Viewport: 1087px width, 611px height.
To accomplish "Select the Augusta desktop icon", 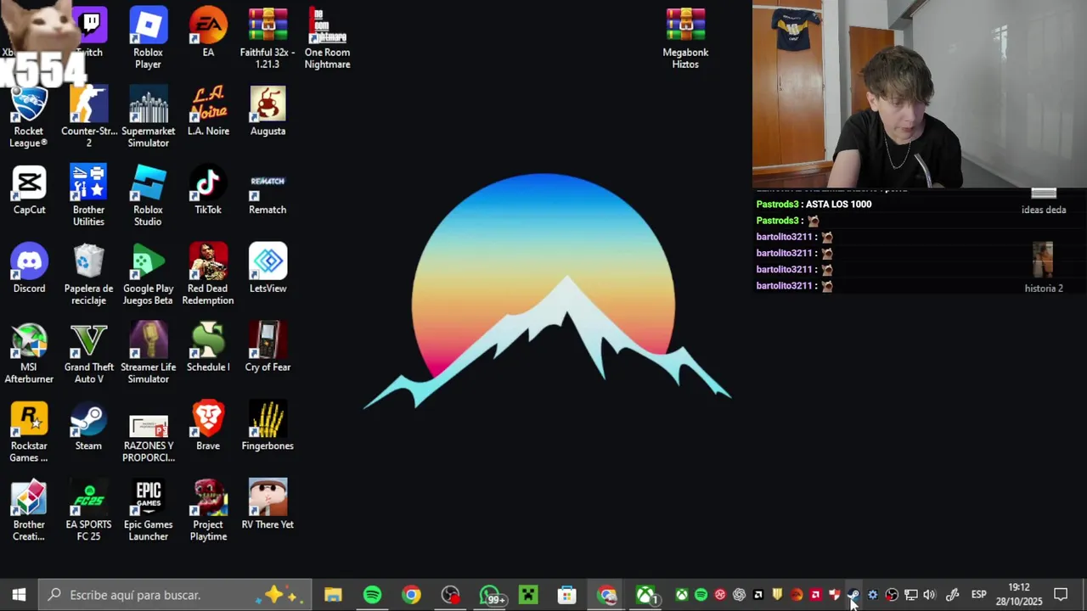I will click(x=268, y=111).
